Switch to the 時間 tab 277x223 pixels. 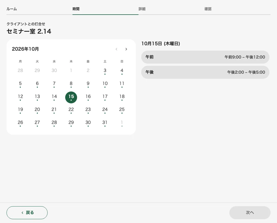(x=105, y=9)
